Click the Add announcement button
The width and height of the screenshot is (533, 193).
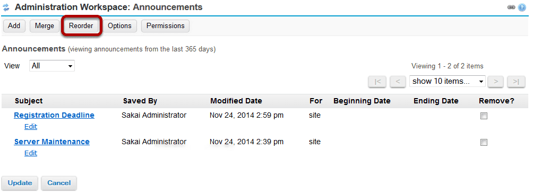coord(14,26)
